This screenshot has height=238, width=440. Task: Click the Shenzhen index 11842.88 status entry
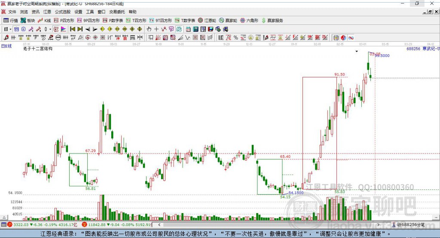pyautogui.click(x=117, y=225)
